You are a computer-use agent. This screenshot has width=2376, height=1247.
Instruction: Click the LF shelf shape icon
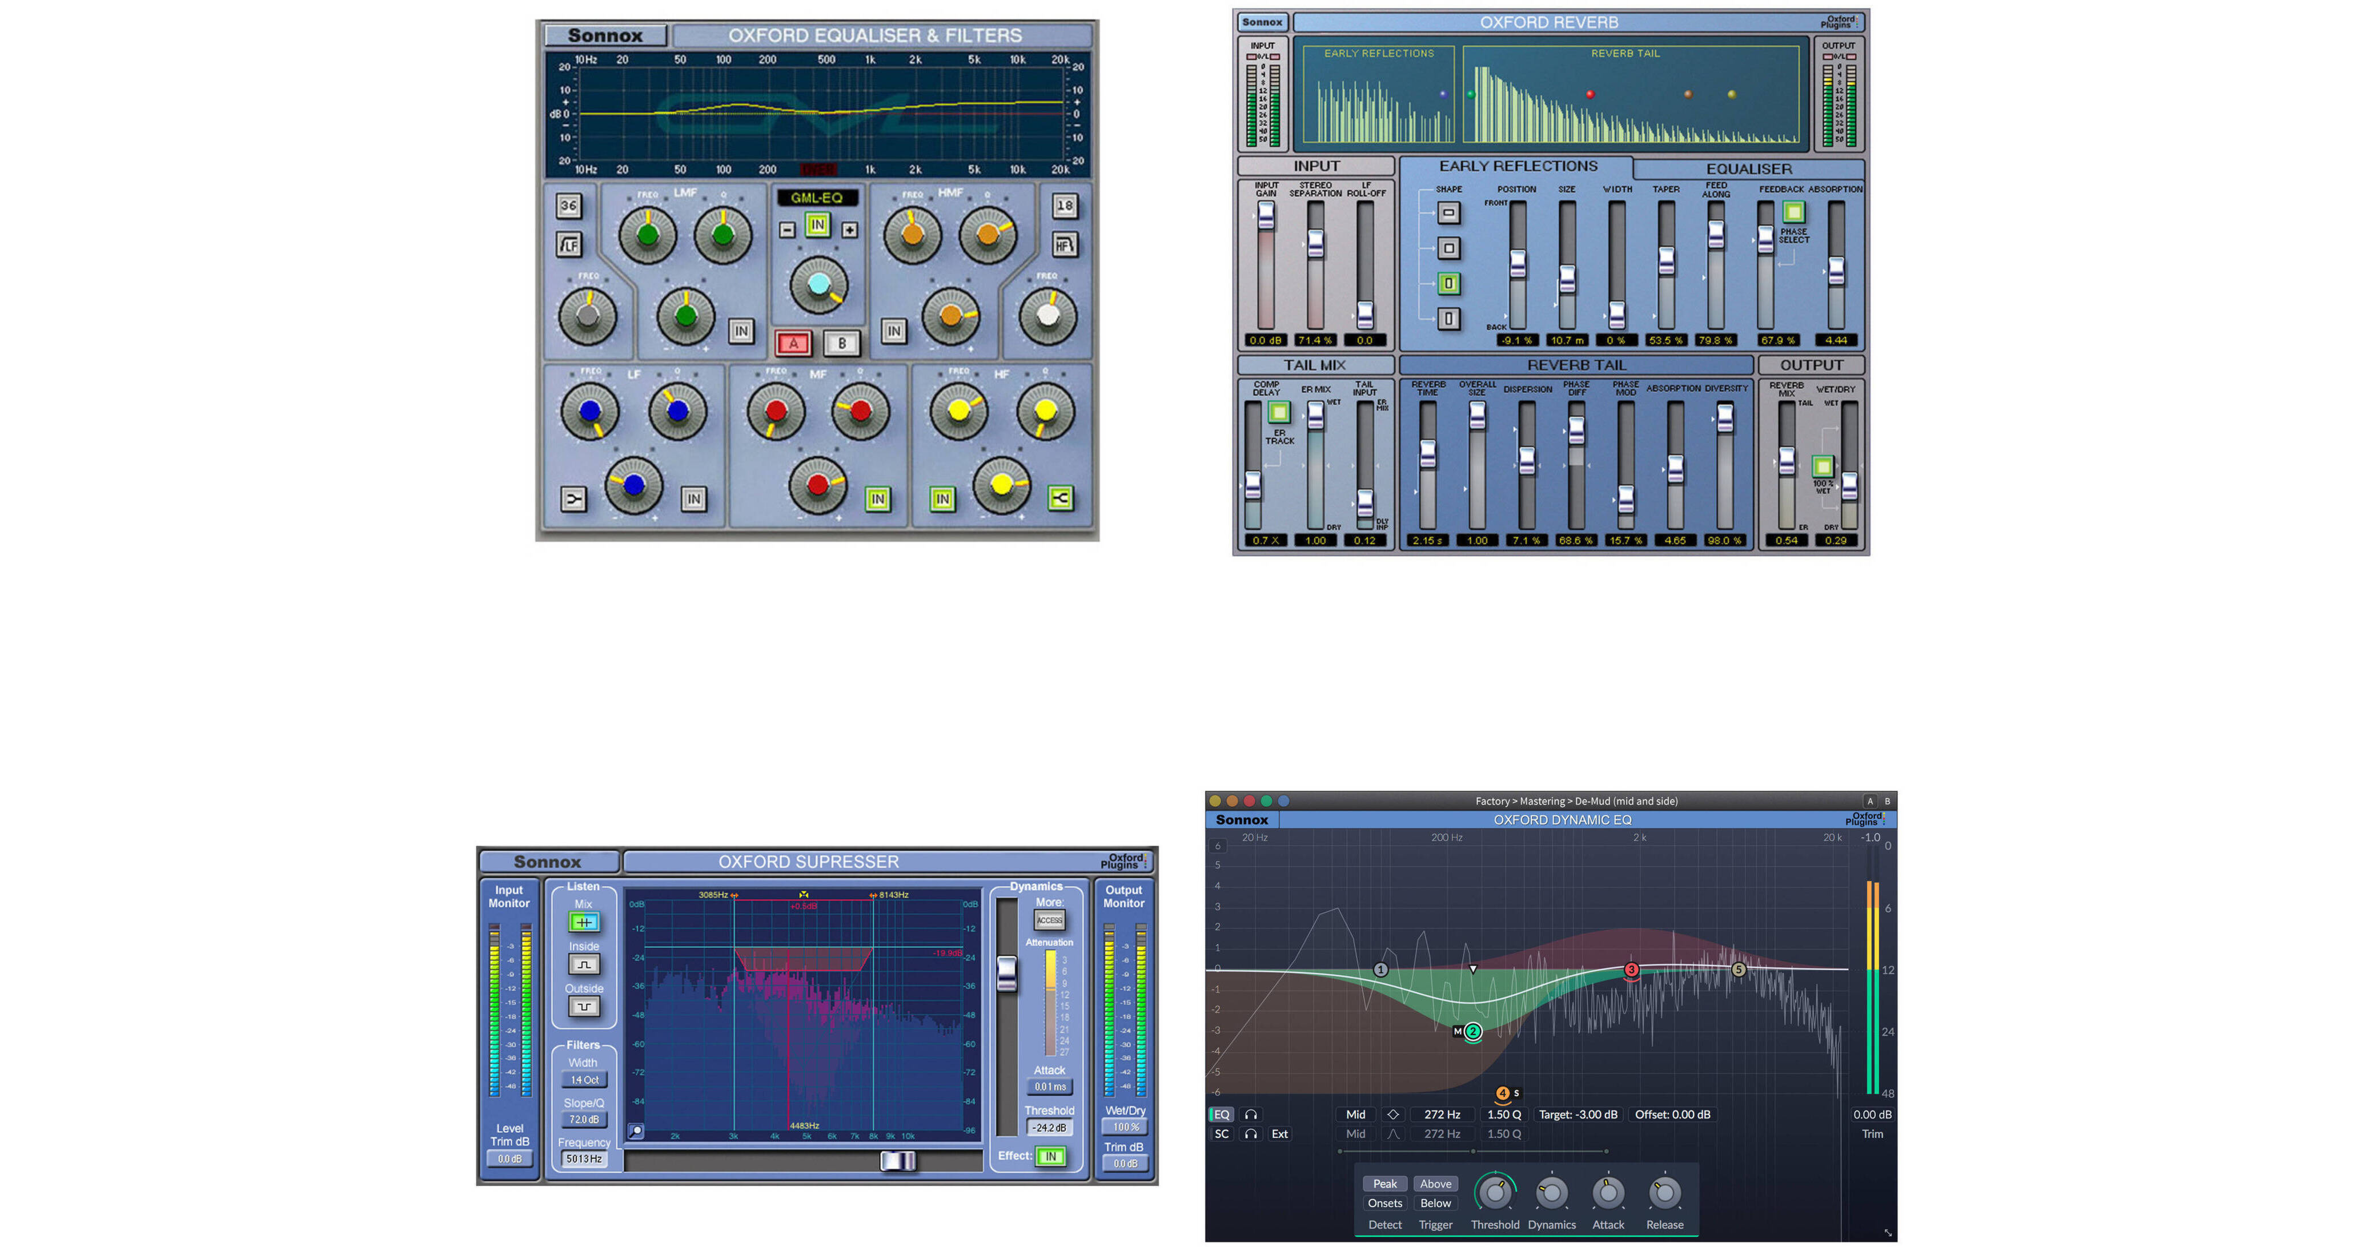click(573, 499)
